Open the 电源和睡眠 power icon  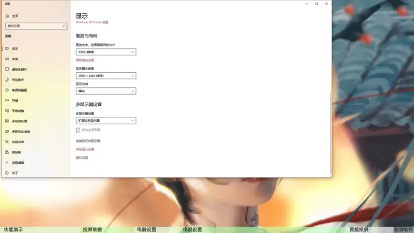click(x=7, y=90)
